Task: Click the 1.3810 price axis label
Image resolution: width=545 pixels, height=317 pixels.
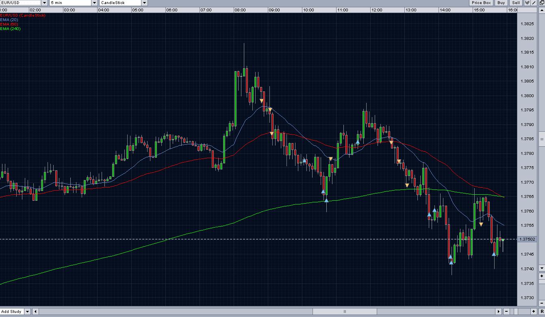Action: (527, 67)
